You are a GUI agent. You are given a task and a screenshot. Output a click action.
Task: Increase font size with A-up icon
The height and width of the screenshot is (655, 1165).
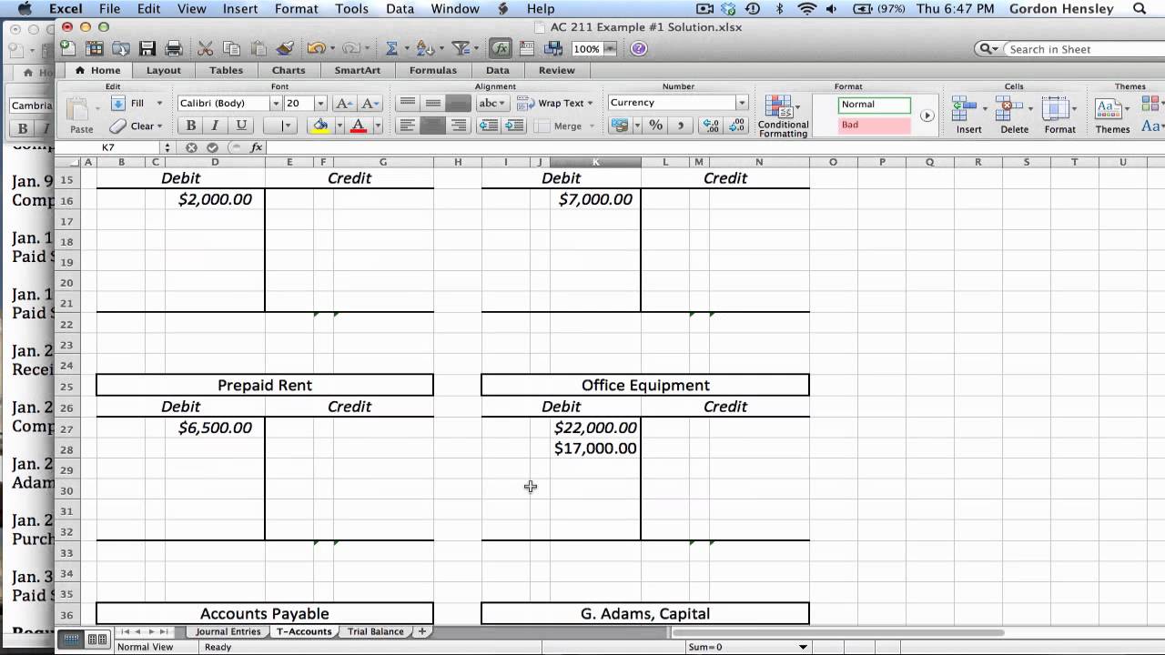pyautogui.click(x=344, y=104)
